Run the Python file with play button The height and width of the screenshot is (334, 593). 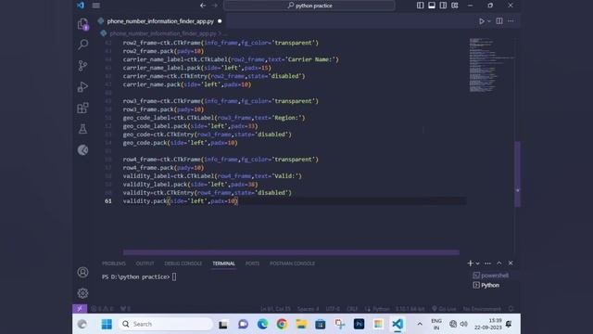tap(482, 21)
